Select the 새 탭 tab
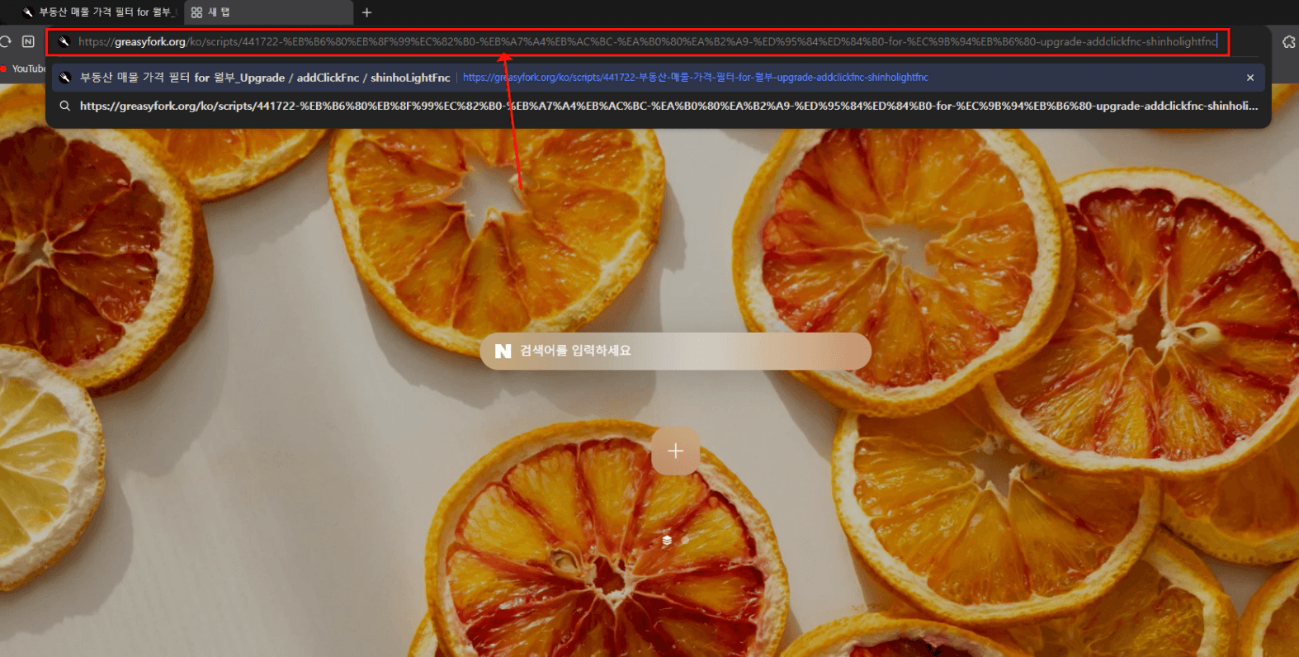Viewport: 1299px width, 657px height. coord(268,12)
